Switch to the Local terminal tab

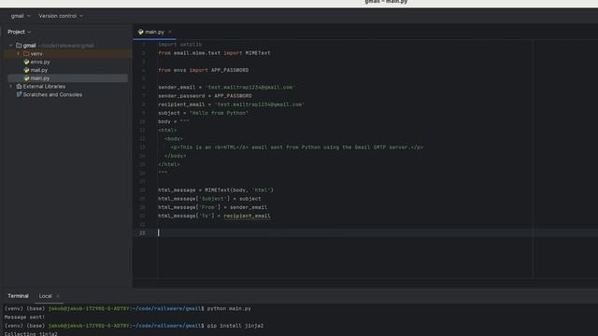point(45,296)
